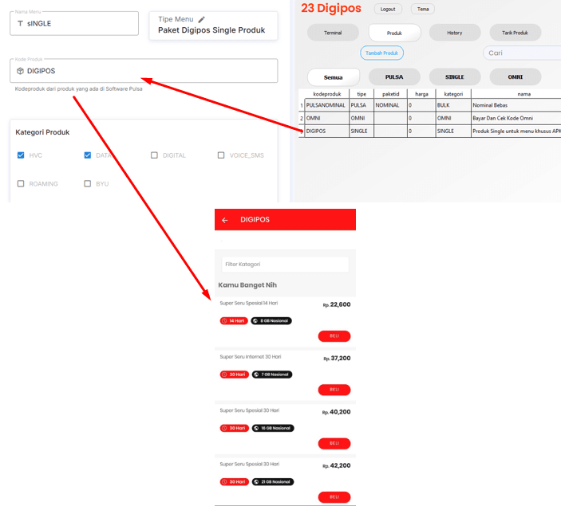Click the back arrow in the DIGIPOS header
561x510 pixels.
(225, 220)
